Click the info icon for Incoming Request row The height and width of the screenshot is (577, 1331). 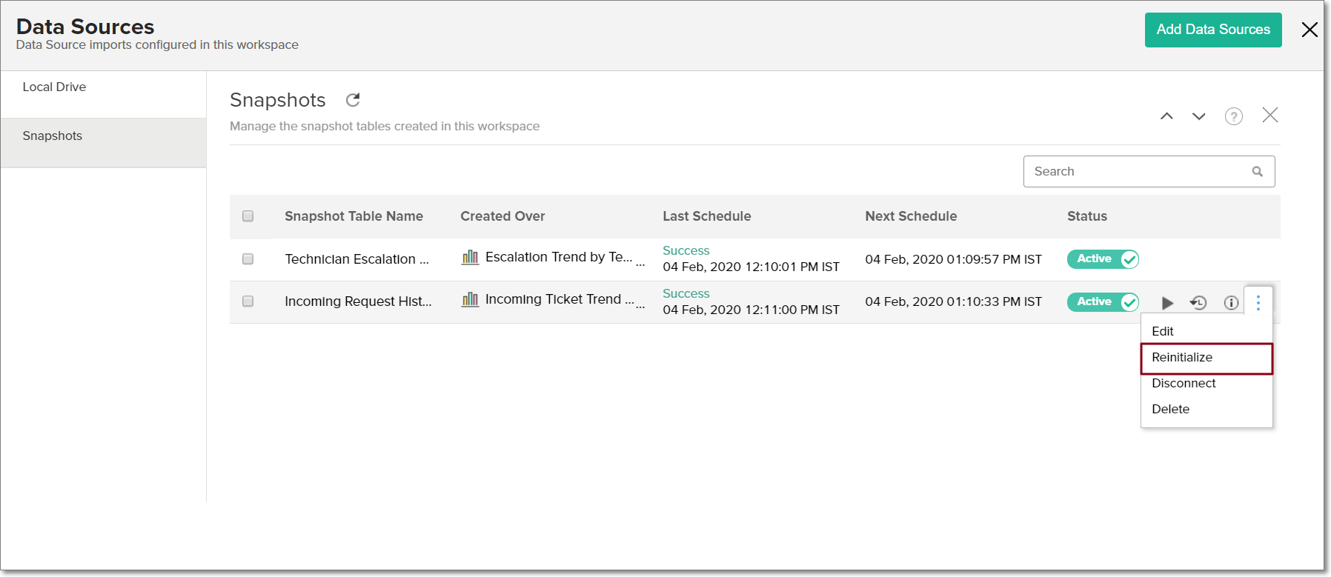click(1231, 303)
